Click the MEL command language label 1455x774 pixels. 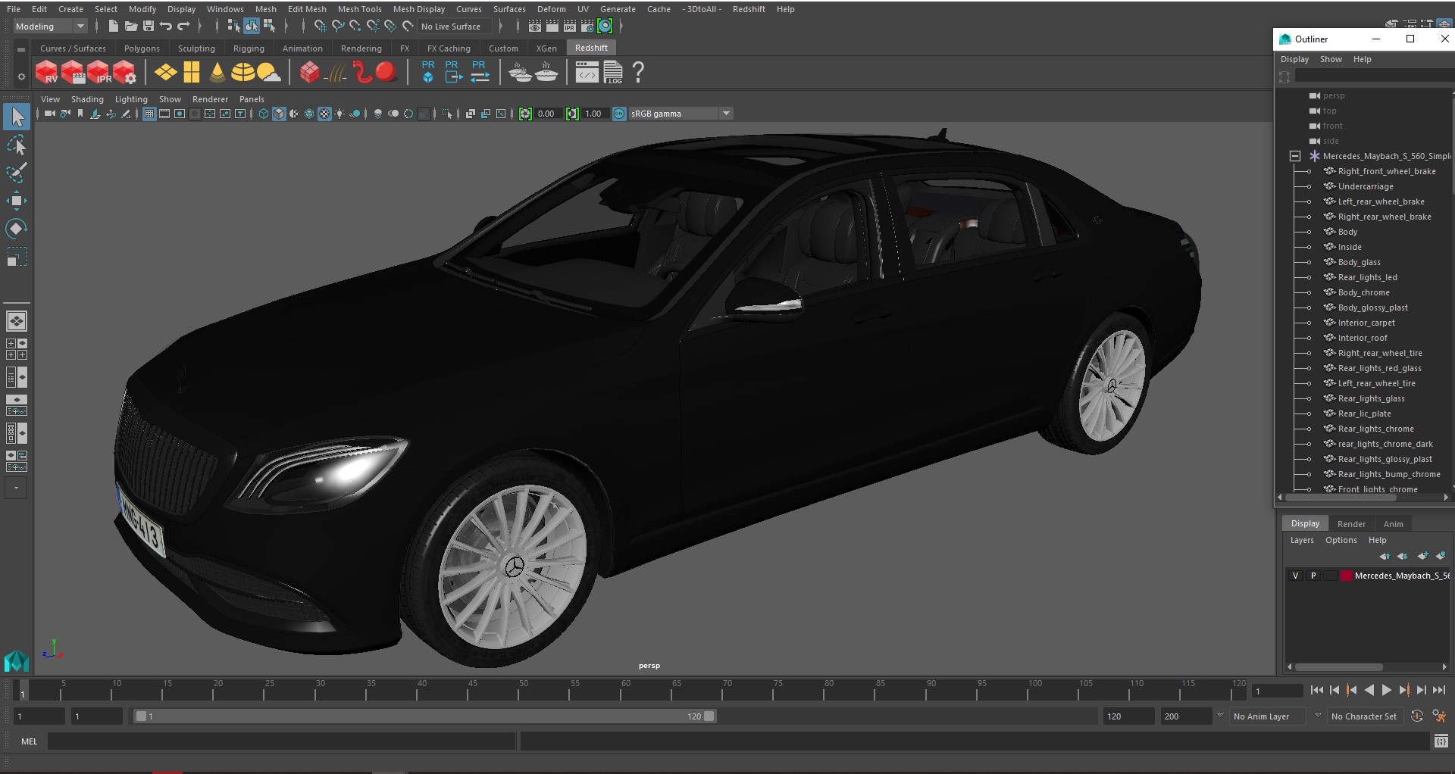point(29,741)
